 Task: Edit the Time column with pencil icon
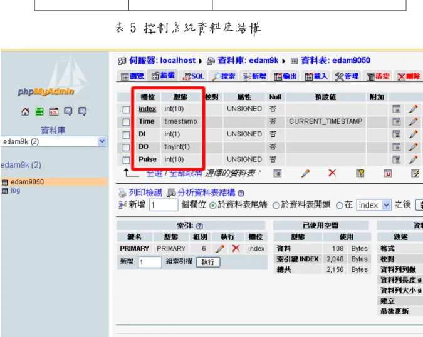click(413, 122)
